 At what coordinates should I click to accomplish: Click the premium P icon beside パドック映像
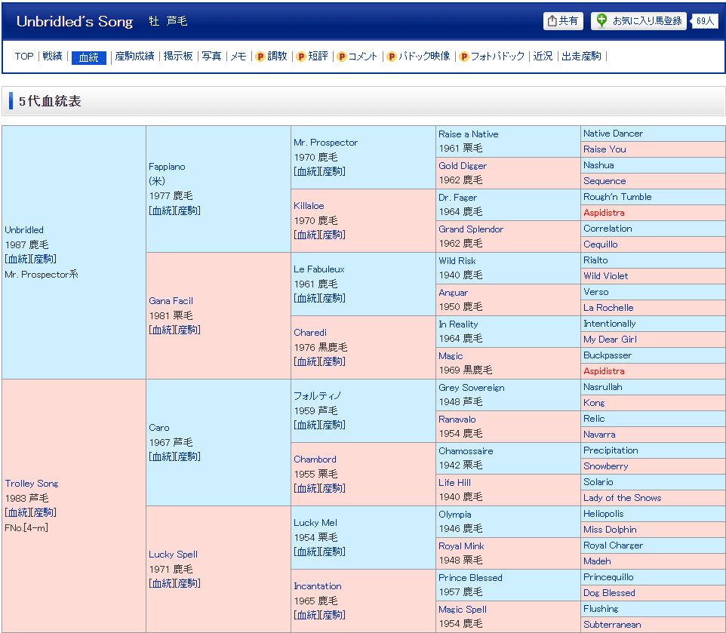pos(392,57)
